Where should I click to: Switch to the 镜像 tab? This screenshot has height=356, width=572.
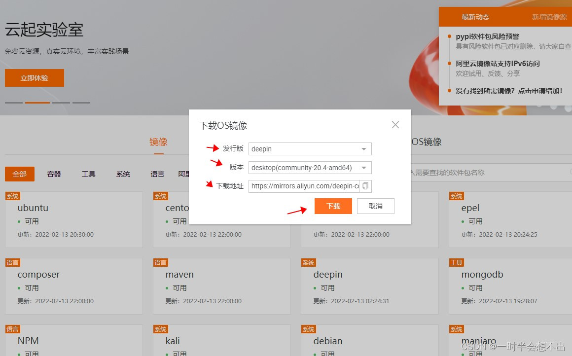pos(158,142)
